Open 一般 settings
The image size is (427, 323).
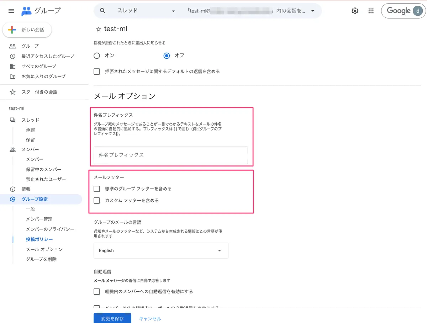click(31, 209)
